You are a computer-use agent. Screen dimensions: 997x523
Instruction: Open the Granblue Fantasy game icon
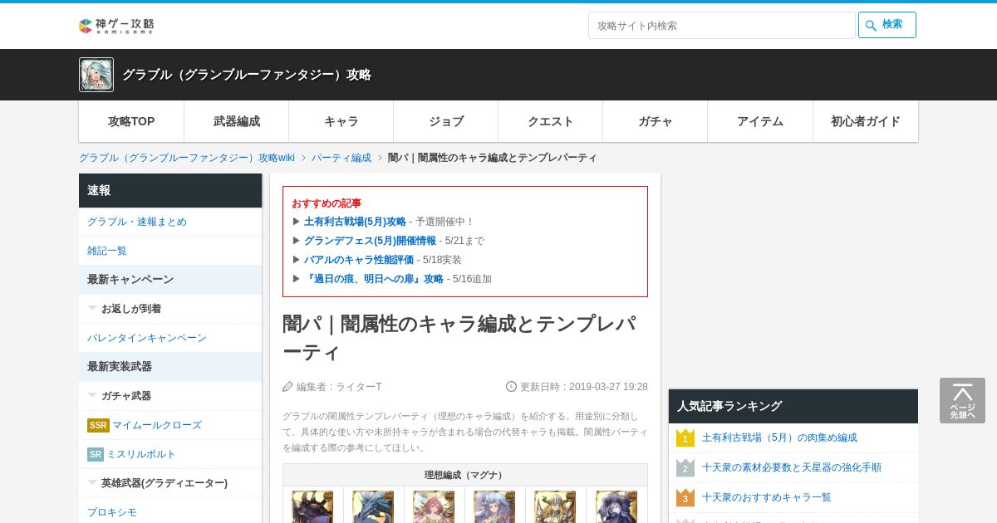96,75
